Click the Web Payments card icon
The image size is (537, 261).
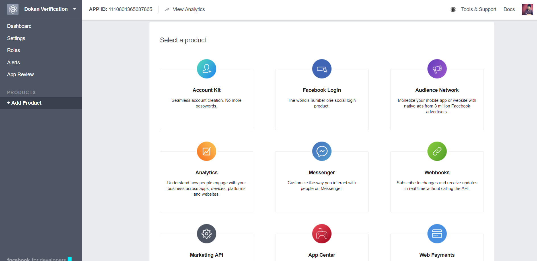437,234
